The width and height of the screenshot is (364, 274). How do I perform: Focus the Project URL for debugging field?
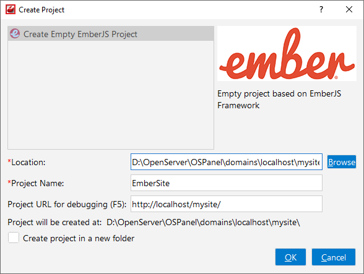[x=227, y=204]
